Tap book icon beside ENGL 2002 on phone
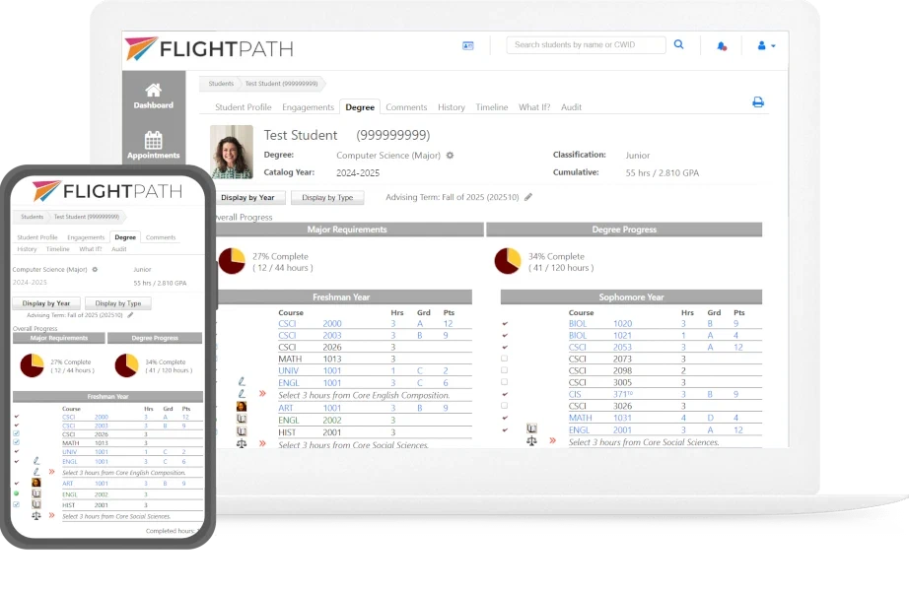Image resolution: width=909 pixels, height=591 pixels. pos(36,494)
